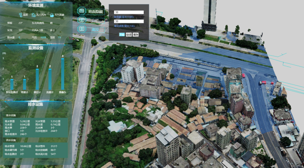This screenshot has height=168, width=304.
Task: Toggle the 分栏 split screen button
Action: tap(95, 20)
